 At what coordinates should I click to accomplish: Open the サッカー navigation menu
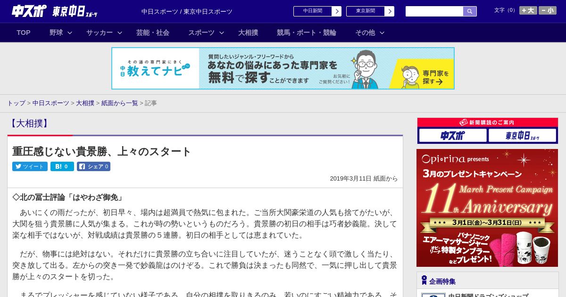(x=100, y=33)
